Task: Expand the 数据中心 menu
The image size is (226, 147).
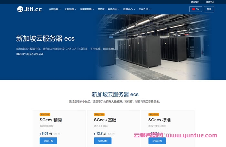Action: [129, 9]
